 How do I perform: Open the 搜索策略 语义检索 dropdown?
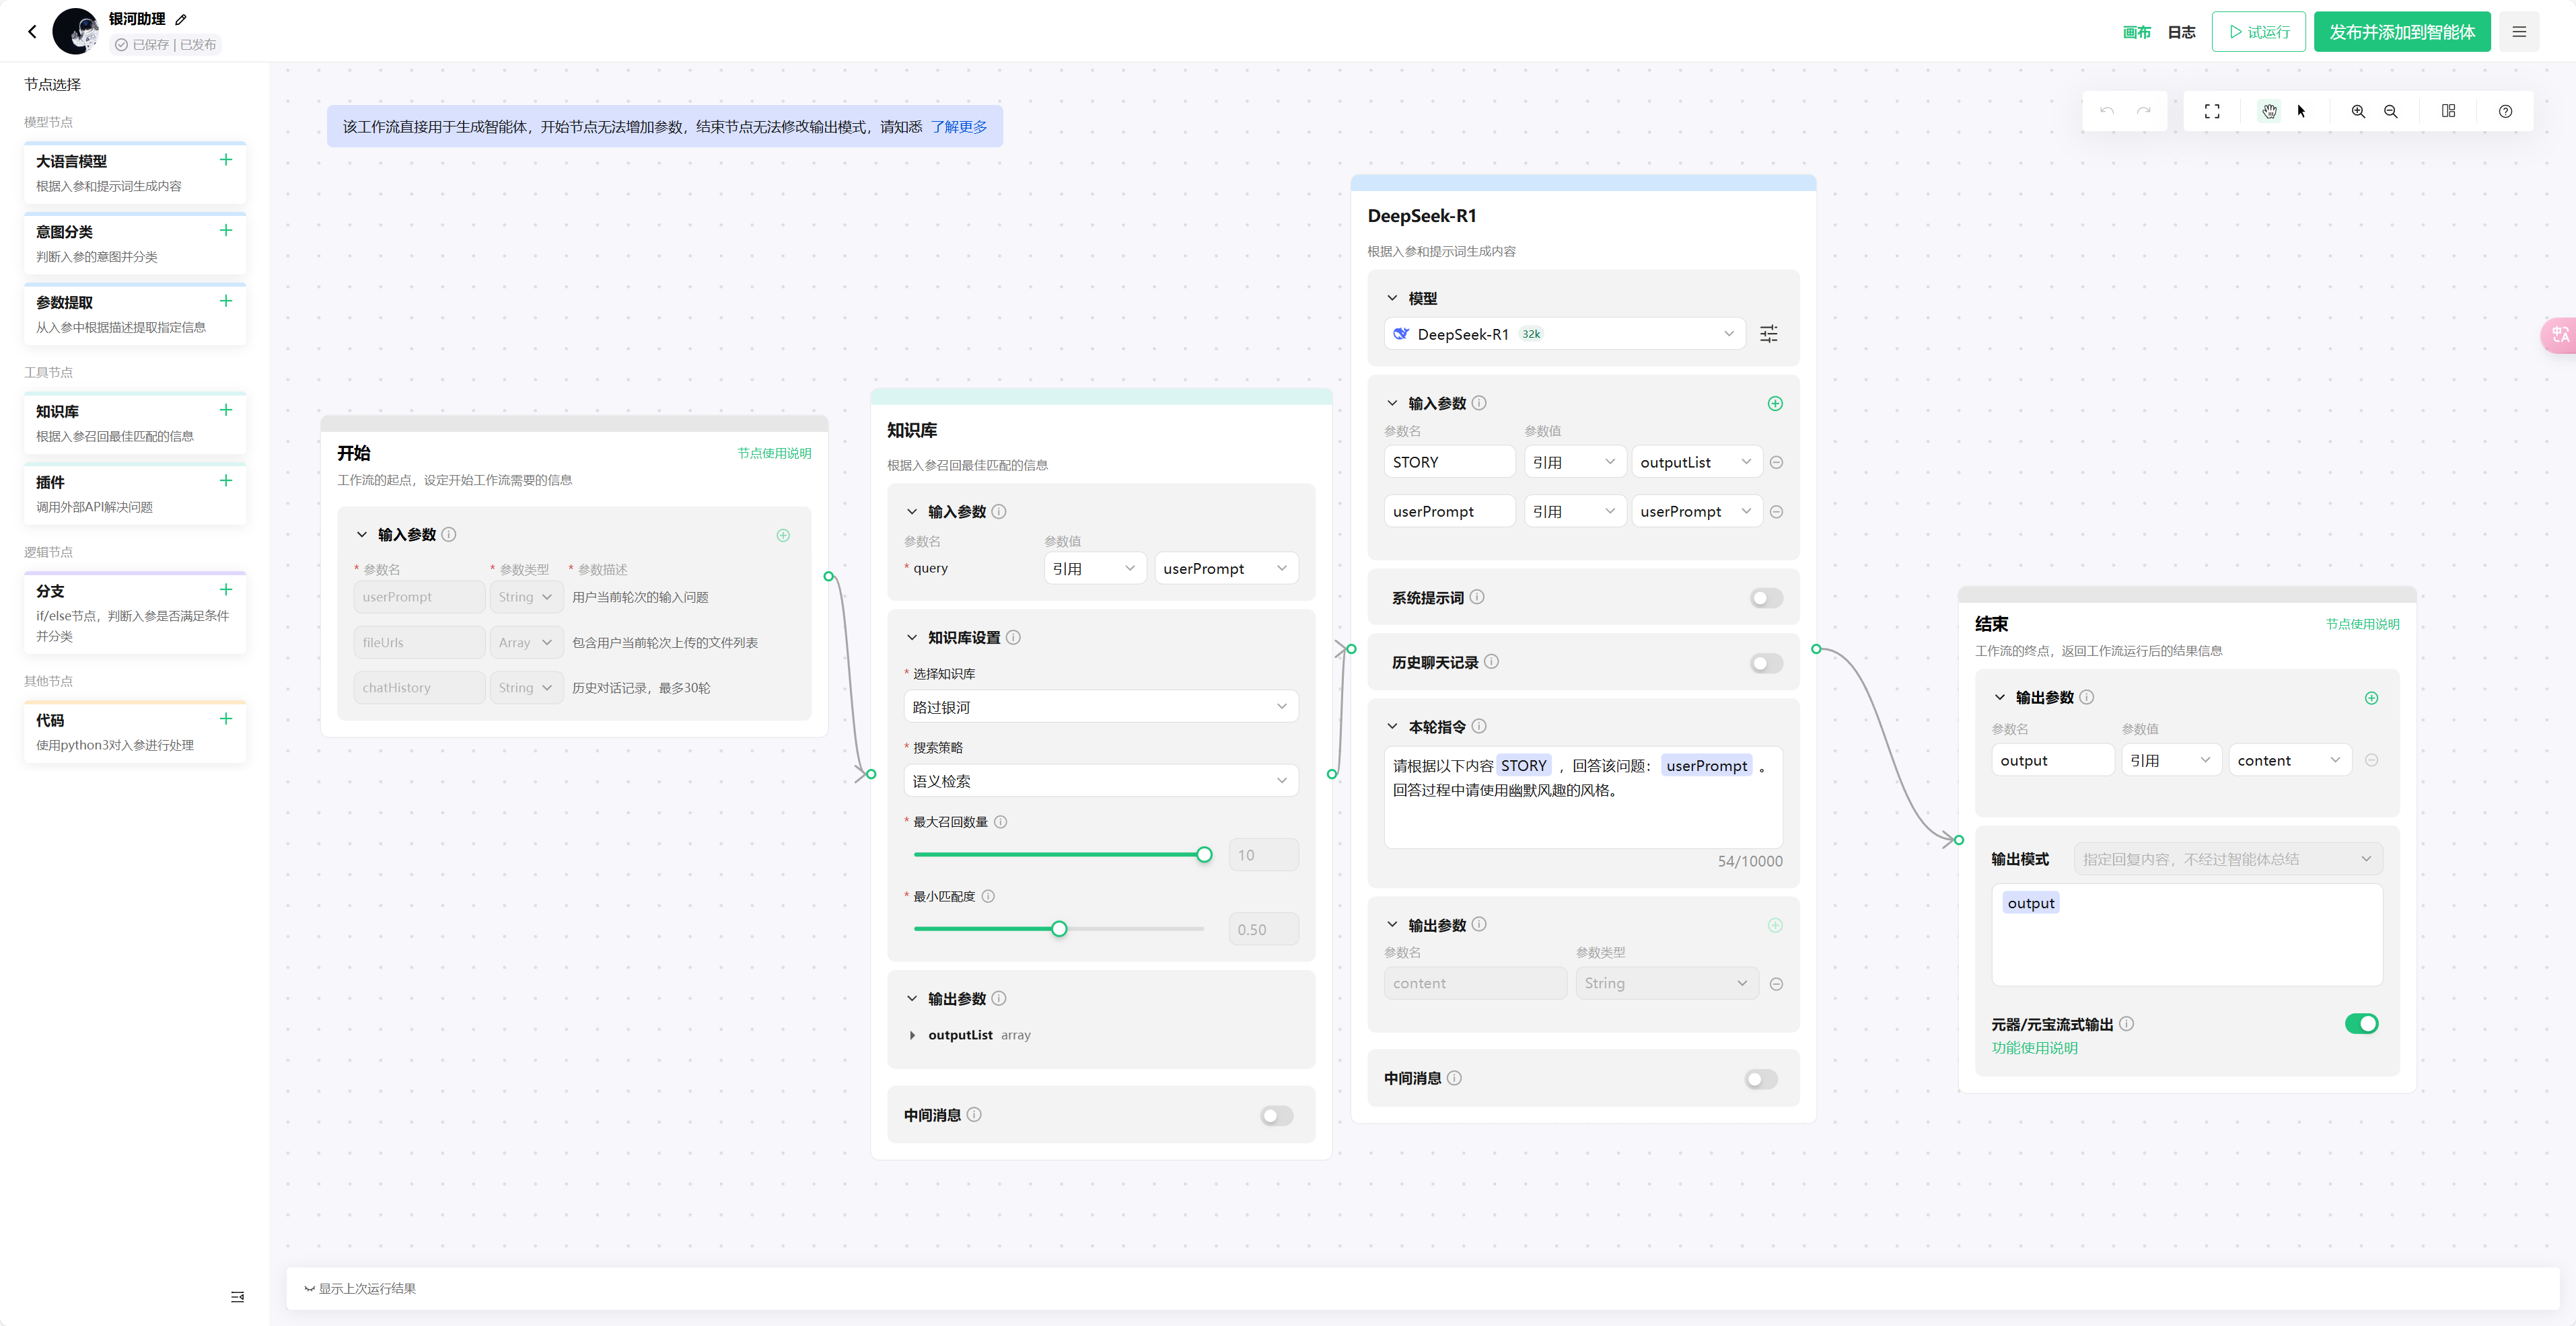point(1100,781)
